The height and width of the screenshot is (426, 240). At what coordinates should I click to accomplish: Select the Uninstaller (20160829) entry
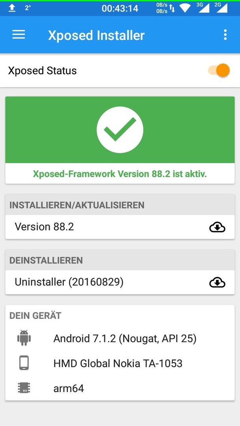pos(120,282)
